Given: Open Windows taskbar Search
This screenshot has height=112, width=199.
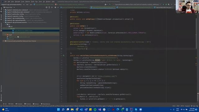Looking at the screenshot, I should pyautogui.click(x=63, y=110).
